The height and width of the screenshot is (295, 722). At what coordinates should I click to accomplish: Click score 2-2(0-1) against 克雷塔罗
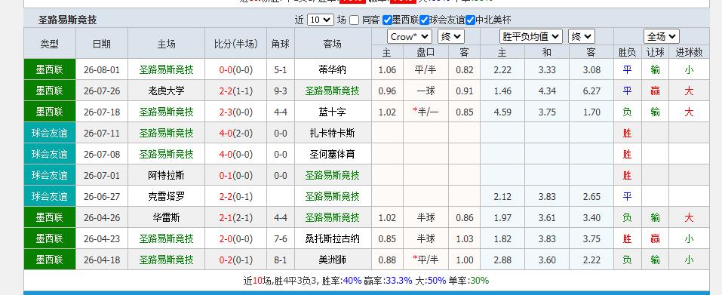235,196
